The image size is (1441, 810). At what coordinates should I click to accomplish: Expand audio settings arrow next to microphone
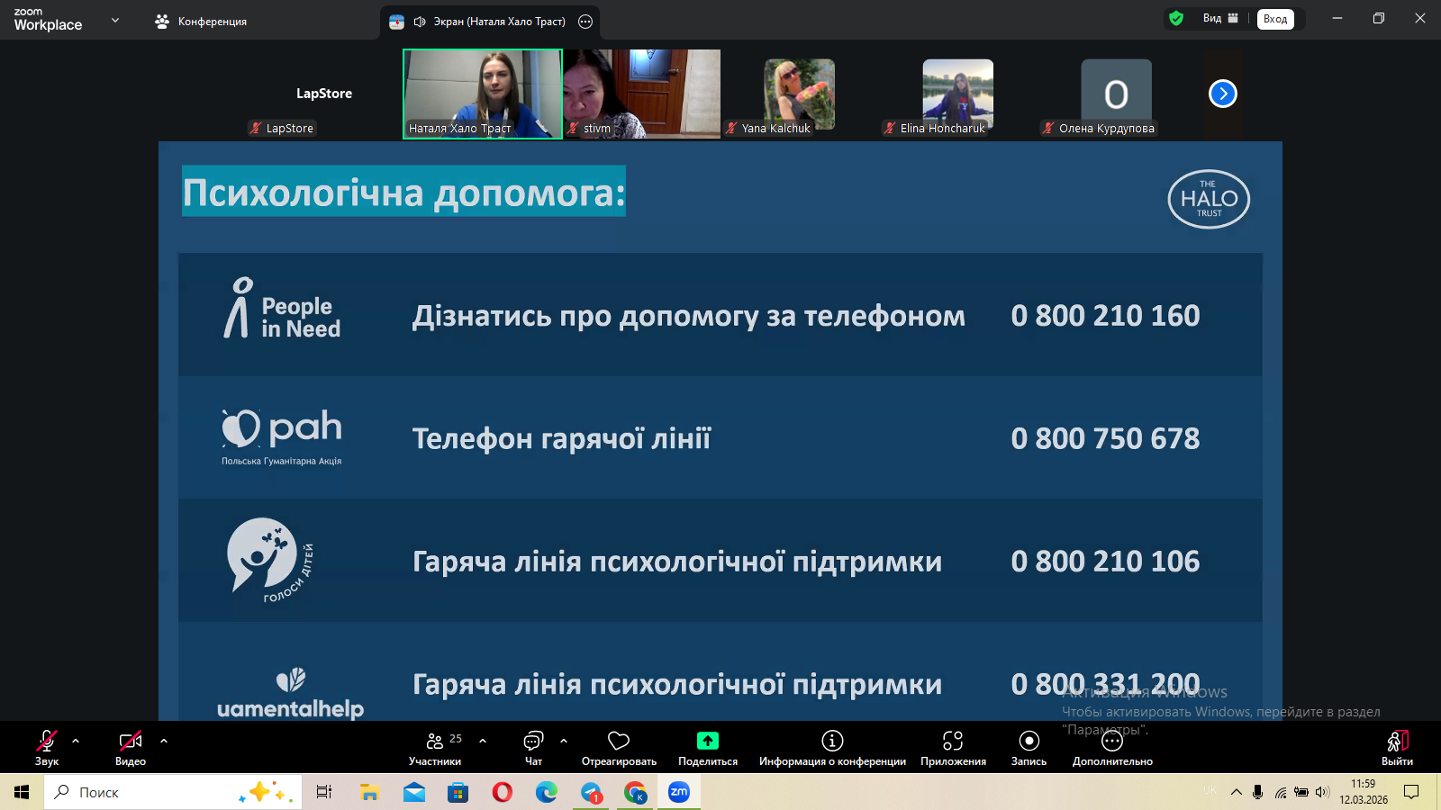(76, 741)
